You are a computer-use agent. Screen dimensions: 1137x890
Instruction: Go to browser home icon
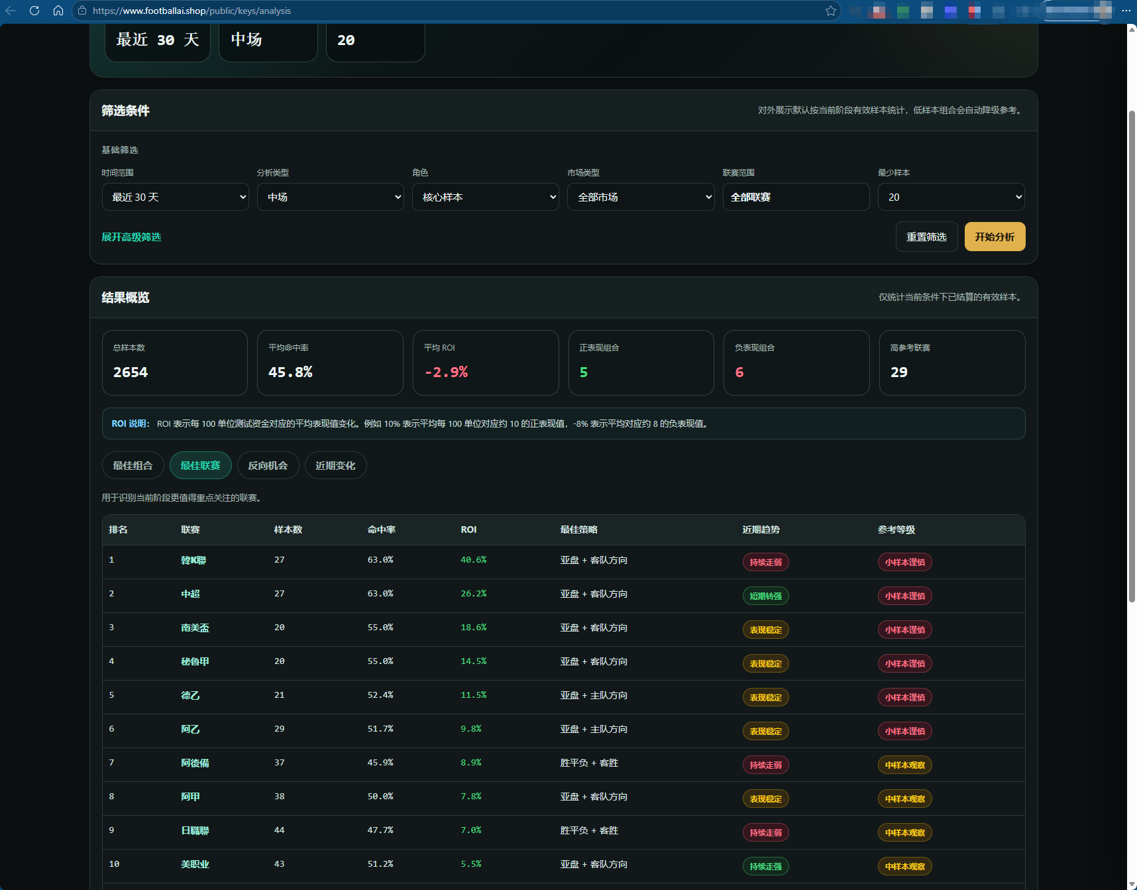(x=58, y=11)
